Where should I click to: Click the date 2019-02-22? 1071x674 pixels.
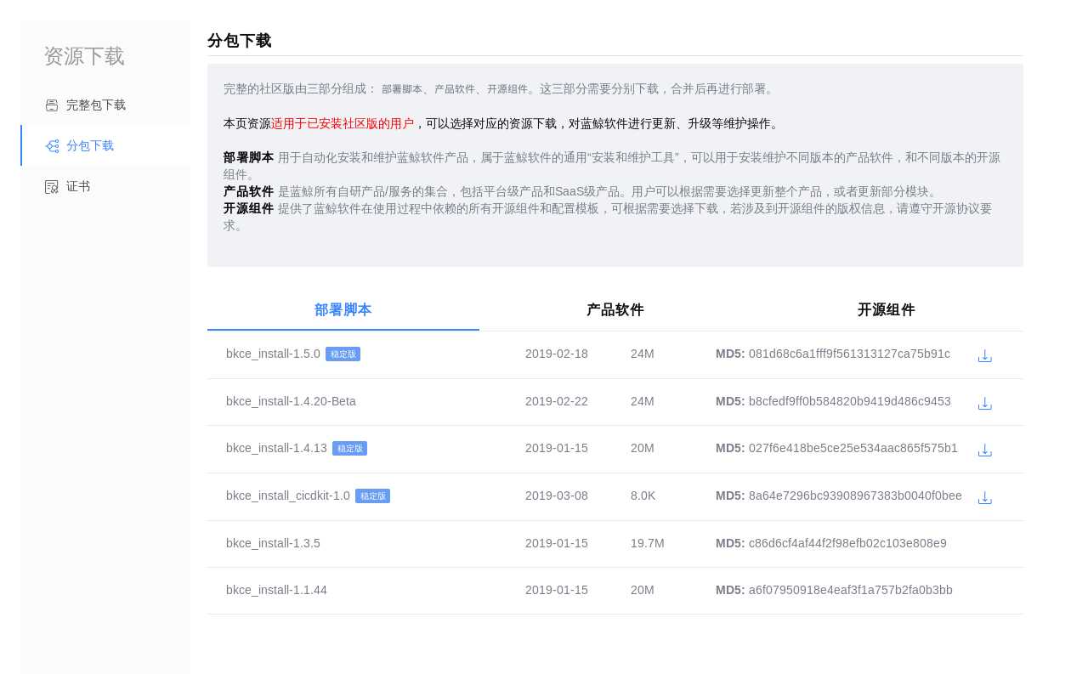point(557,401)
